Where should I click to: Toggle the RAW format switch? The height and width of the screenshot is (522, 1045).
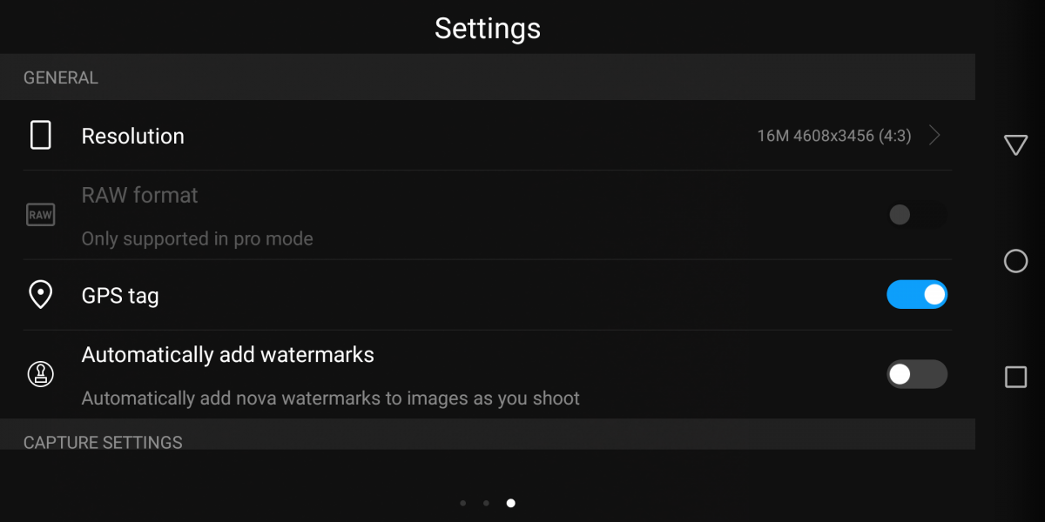[x=916, y=214]
